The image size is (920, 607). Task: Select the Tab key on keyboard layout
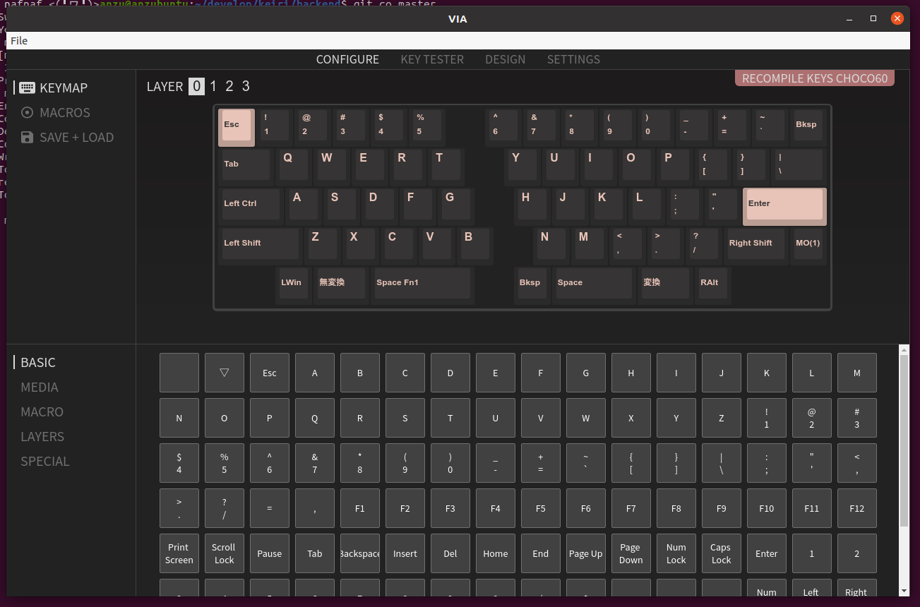246,166
